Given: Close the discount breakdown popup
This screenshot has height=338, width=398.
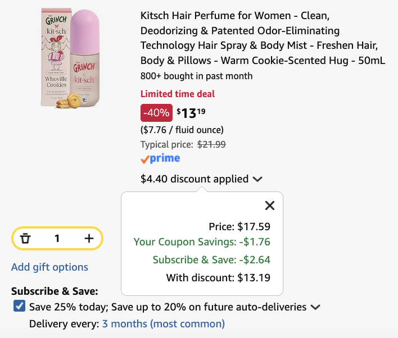Looking at the screenshot, I should (x=270, y=205).
